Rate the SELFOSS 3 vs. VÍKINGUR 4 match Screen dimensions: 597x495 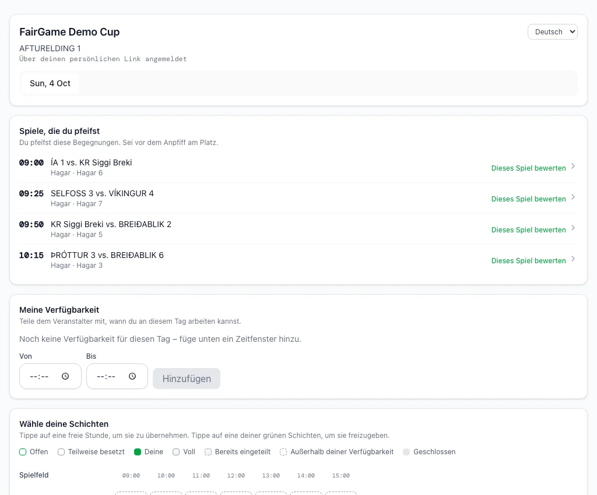tap(528, 199)
